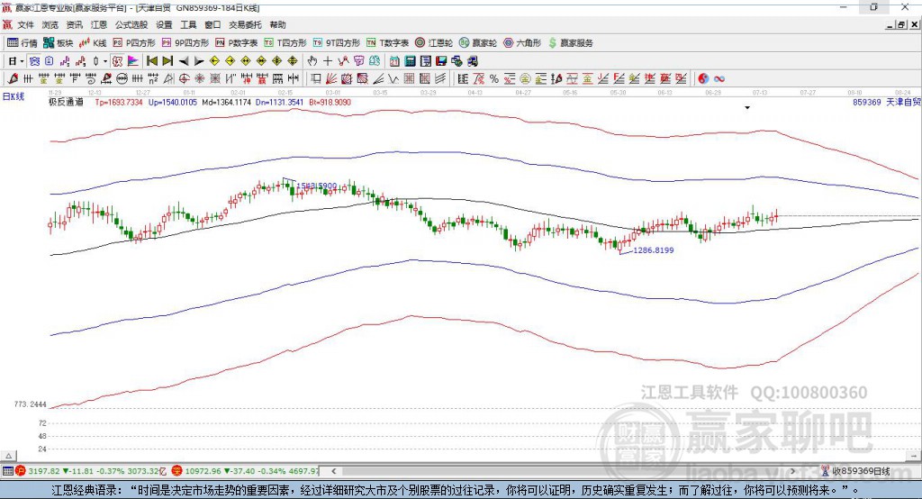
Task: Click the 收859369日线 status entry
Action: (x=861, y=471)
